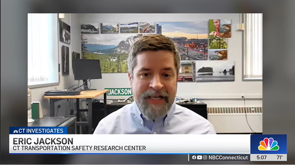Click the Instagram icon beside NBCConnecticut
Viewport: 295px width, 165px height.
click(x=205, y=157)
